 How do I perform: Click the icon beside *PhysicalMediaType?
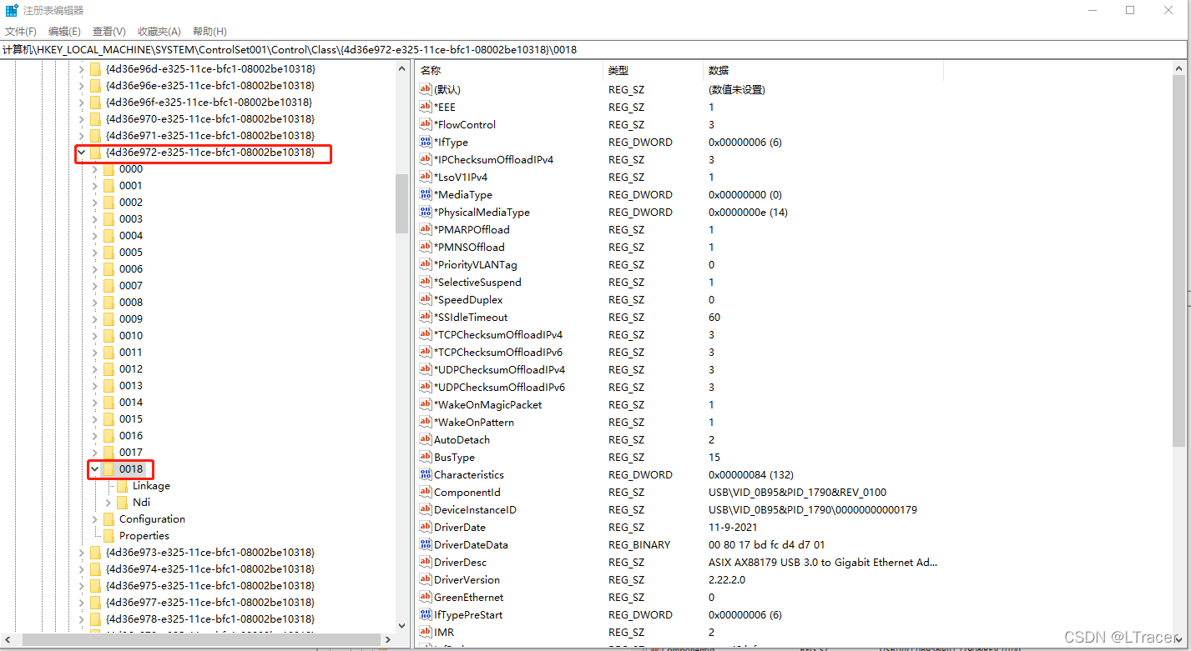(x=426, y=212)
